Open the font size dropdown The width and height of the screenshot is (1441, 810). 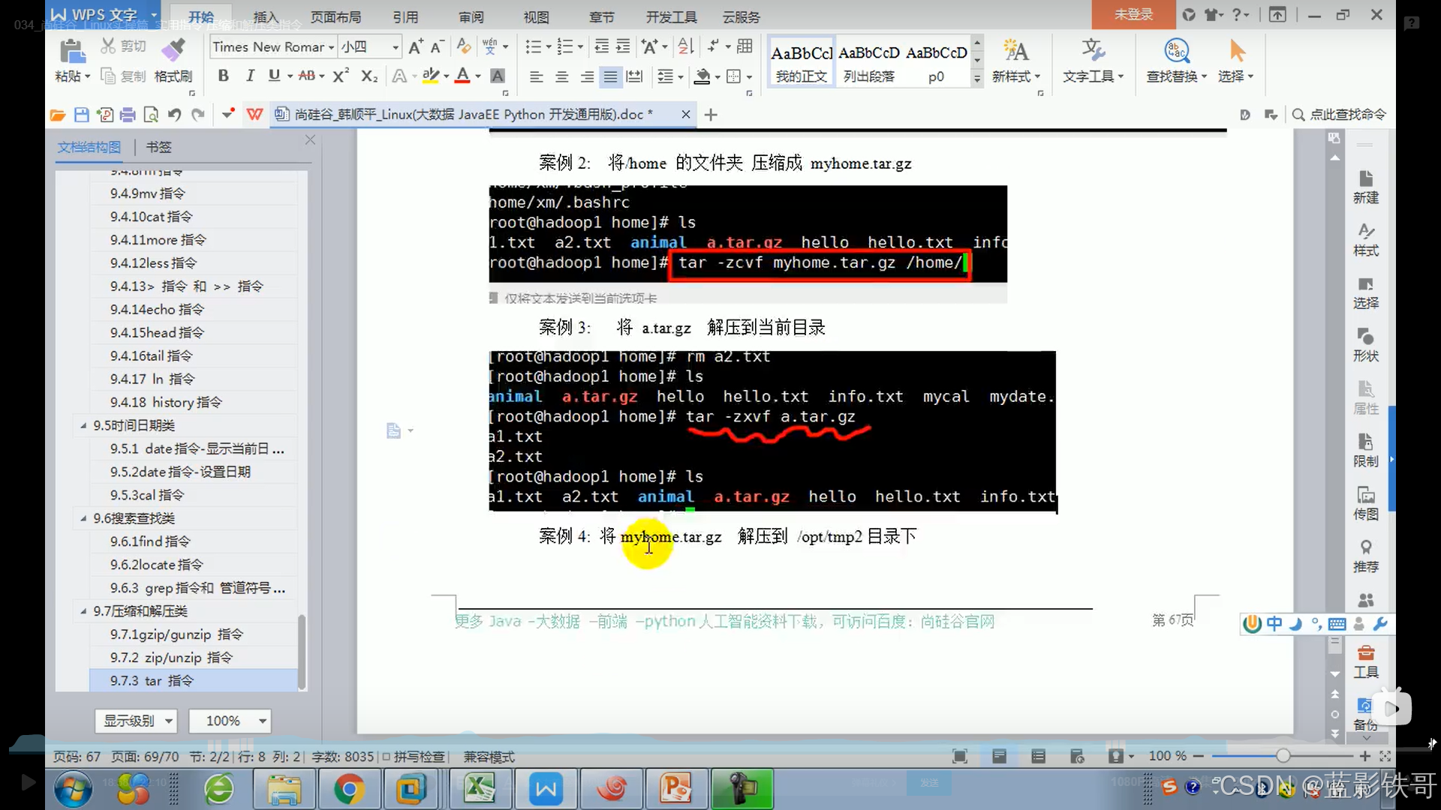click(x=395, y=47)
